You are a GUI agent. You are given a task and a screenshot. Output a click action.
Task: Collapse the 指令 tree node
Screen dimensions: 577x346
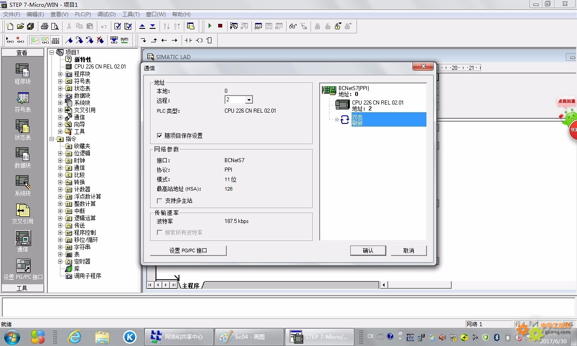(52, 139)
